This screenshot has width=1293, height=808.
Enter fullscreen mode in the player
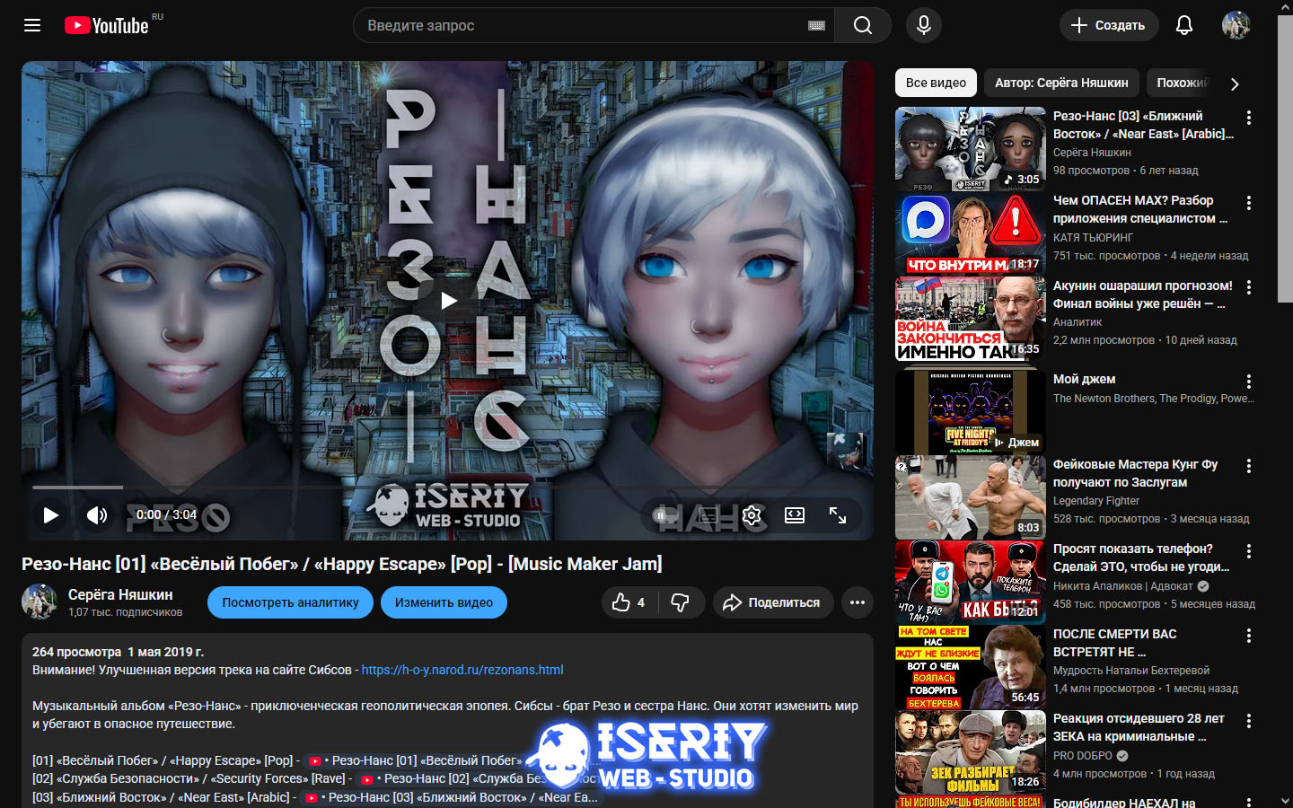tap(838, 515)
